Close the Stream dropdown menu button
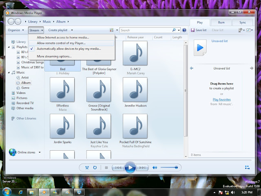261x196 pixels. click(x=36, y=30)
